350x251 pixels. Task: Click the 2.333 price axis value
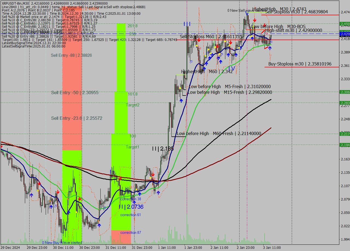(x=345, y=79)
